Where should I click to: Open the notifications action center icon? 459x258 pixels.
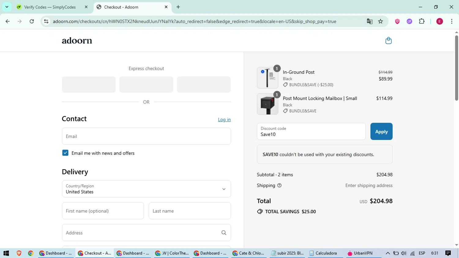[x=448, y=253]
